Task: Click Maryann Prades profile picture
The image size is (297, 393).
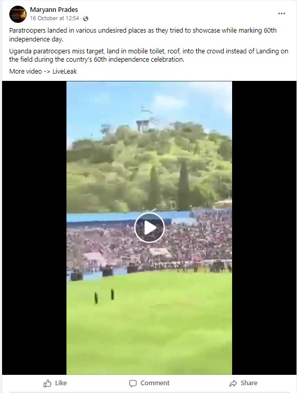Action: pyautogui.click(x=18, y=14)
